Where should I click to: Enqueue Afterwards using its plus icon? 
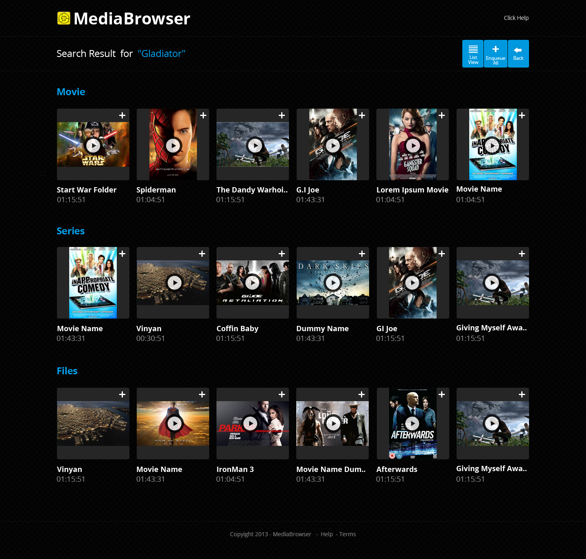[x=442, y=395]
